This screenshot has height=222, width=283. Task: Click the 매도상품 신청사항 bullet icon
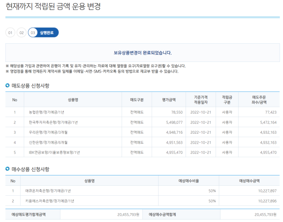coord(7,85)
